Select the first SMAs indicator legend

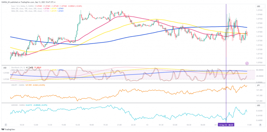(x=26, y=9)
